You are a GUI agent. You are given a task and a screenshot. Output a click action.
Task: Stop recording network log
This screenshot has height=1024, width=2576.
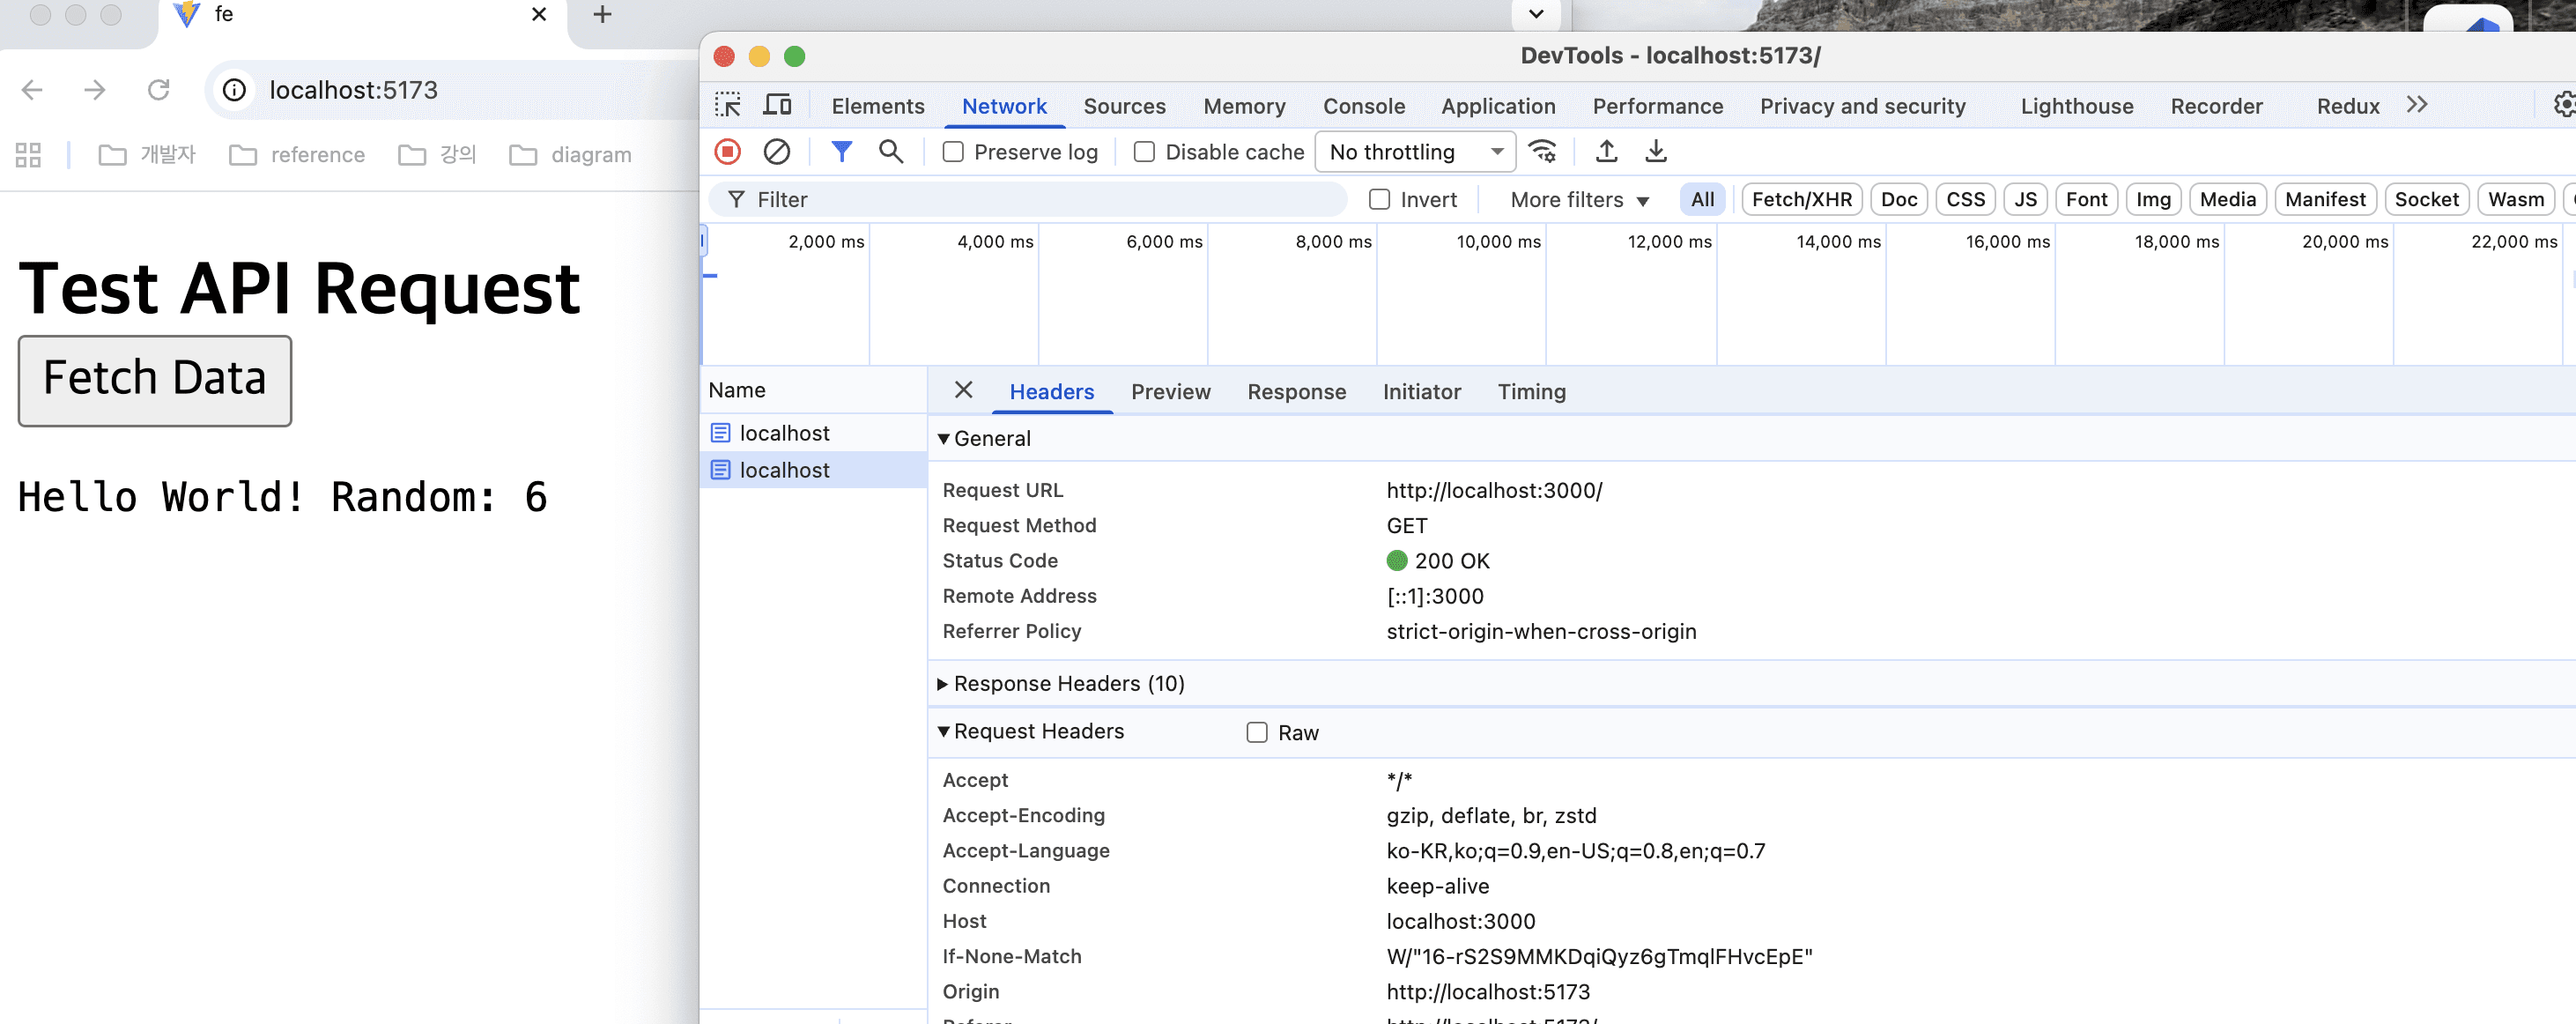click(x=727, y=152)
